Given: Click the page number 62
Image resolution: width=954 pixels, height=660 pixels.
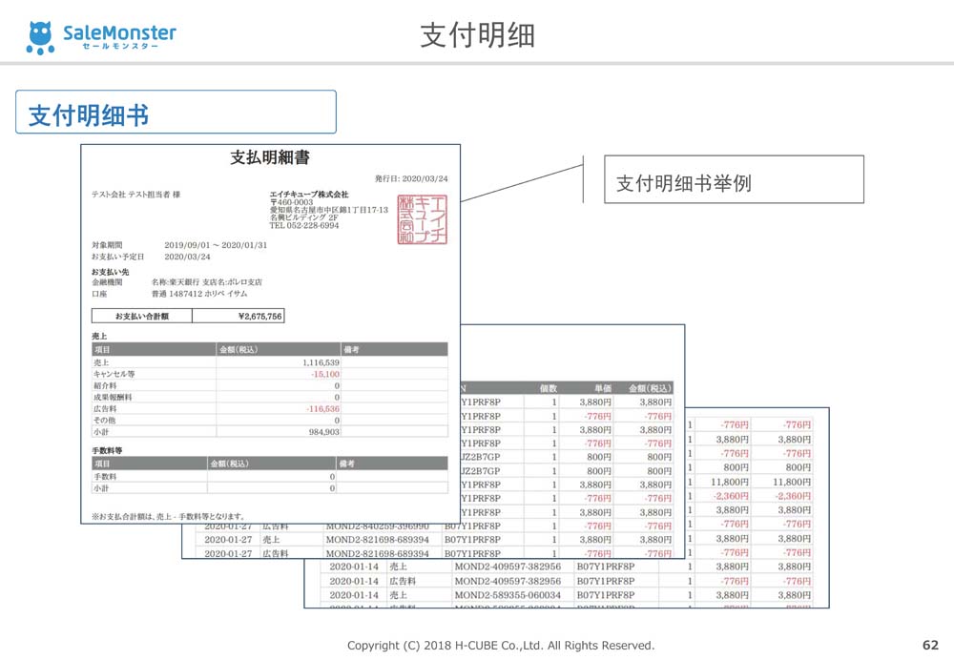Looking at the screenshot, I should (x=931, y=645).
